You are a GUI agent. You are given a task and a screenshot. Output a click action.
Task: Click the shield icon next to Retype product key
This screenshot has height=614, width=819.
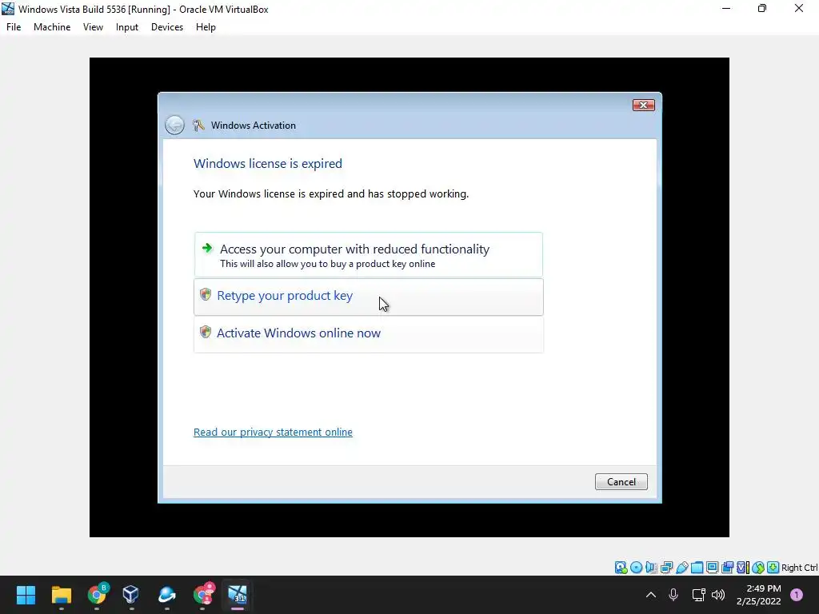point(206,294)
